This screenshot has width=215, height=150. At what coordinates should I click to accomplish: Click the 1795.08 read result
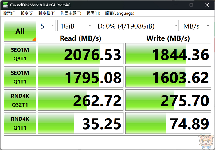[x=80, y=77]
